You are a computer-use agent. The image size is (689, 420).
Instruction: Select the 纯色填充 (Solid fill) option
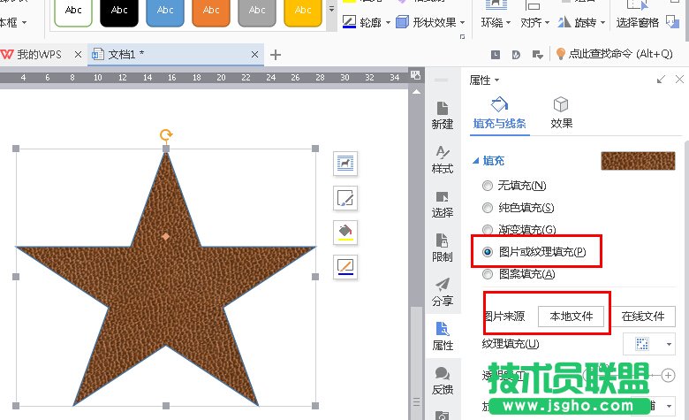[488, 208]
